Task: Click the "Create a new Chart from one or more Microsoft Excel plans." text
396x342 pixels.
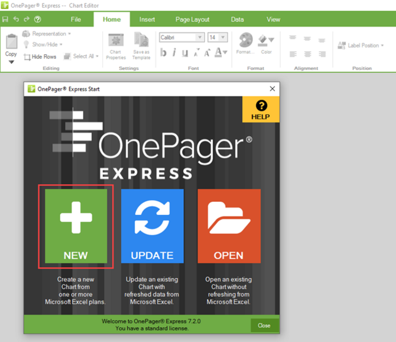Action: click(75, 291)
